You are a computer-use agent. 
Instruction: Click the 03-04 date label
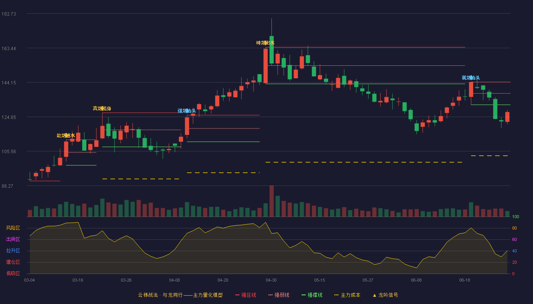(29, 280)
